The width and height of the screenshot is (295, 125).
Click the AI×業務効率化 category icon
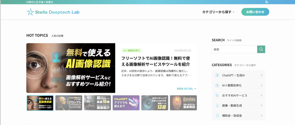217,85
